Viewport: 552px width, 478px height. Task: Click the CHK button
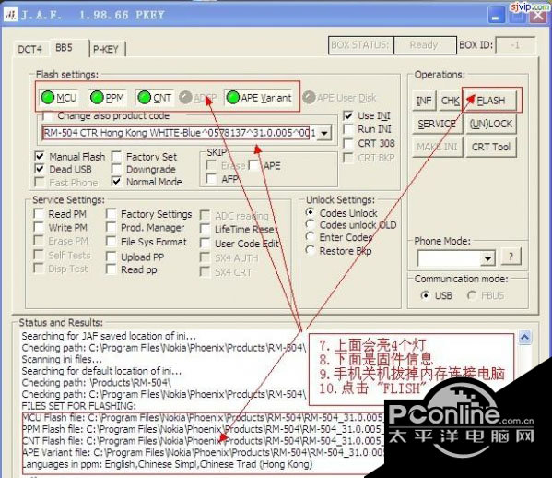pyautogui.click(x=450, y=101)
